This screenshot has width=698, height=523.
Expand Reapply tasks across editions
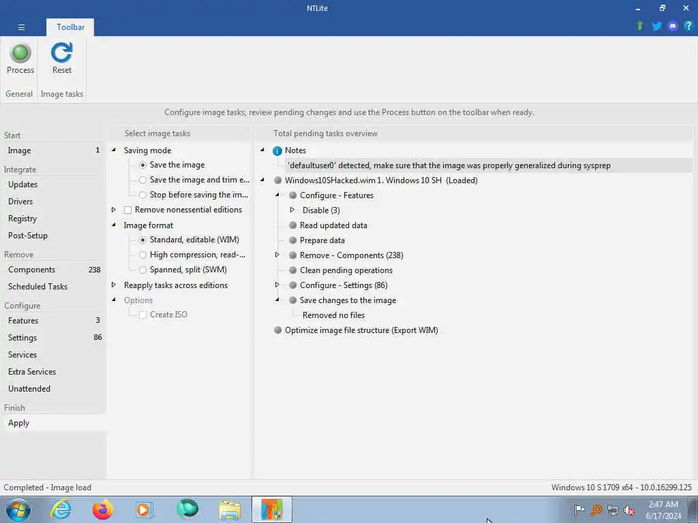[x=114, y=285]
